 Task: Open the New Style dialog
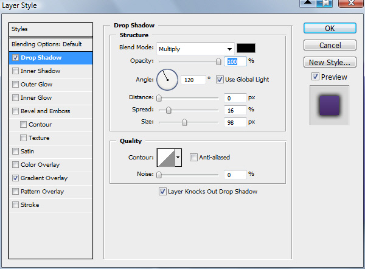[x=330, y=62]
